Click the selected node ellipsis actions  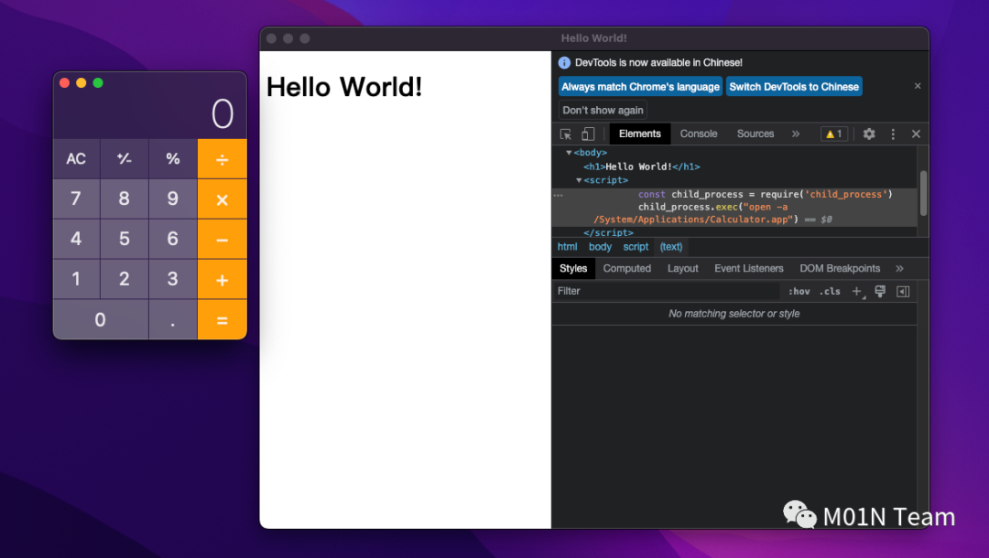(559, 195)
